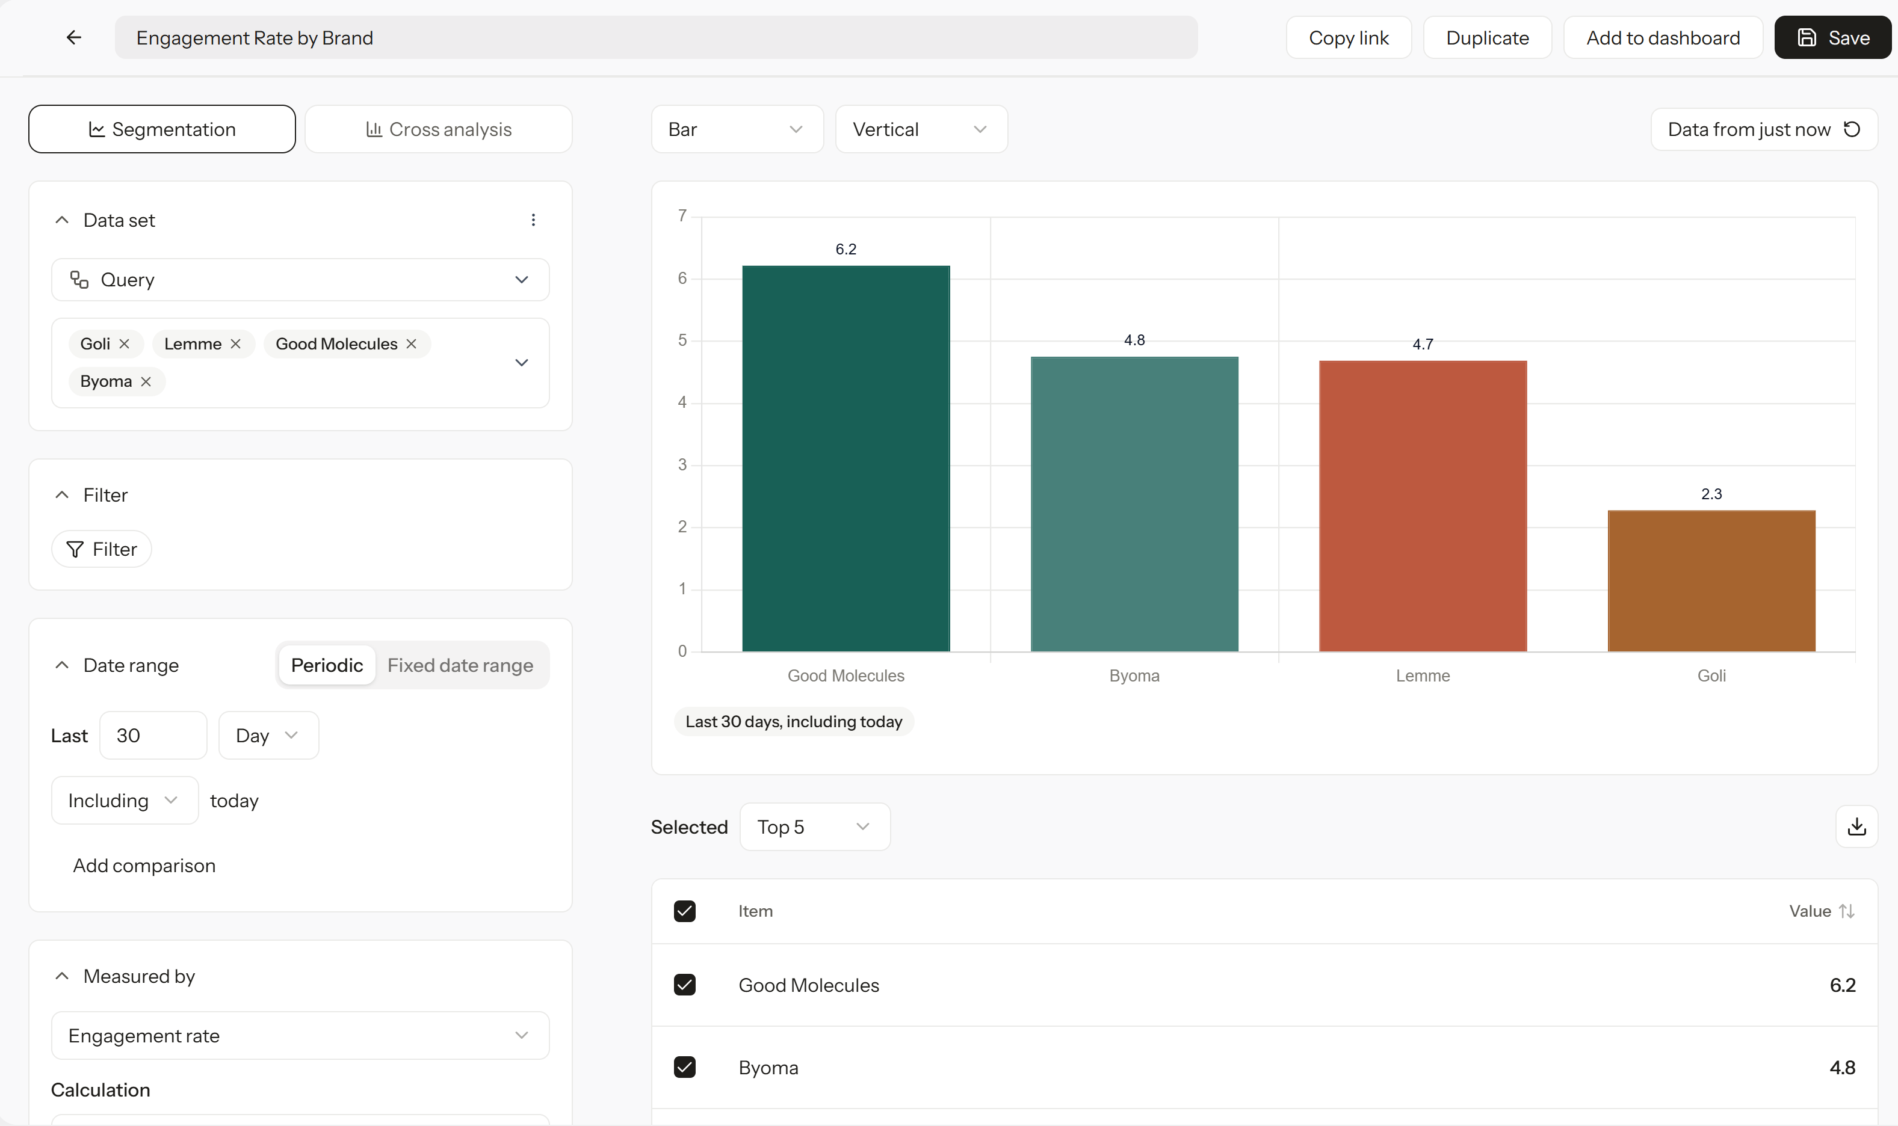
Task: Go back using the left arrow icon
Action: tap(73, 37)
